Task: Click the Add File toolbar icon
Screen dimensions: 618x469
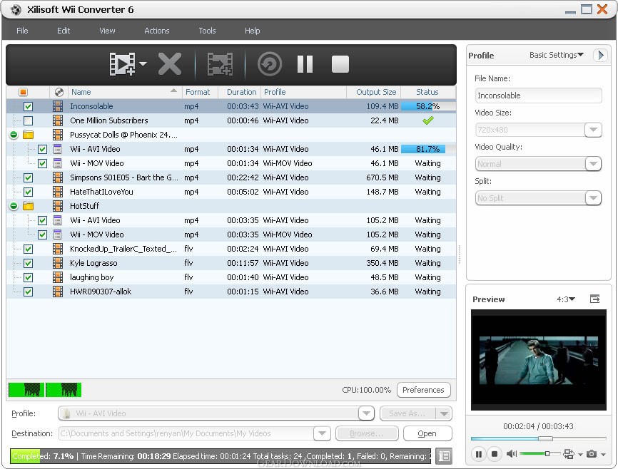Action: tap(122, 64)
